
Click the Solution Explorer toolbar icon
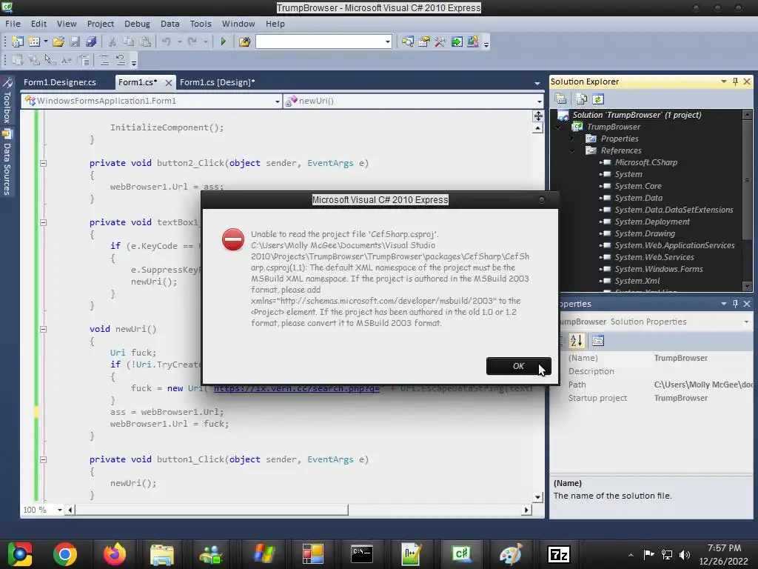pos(408,41)
